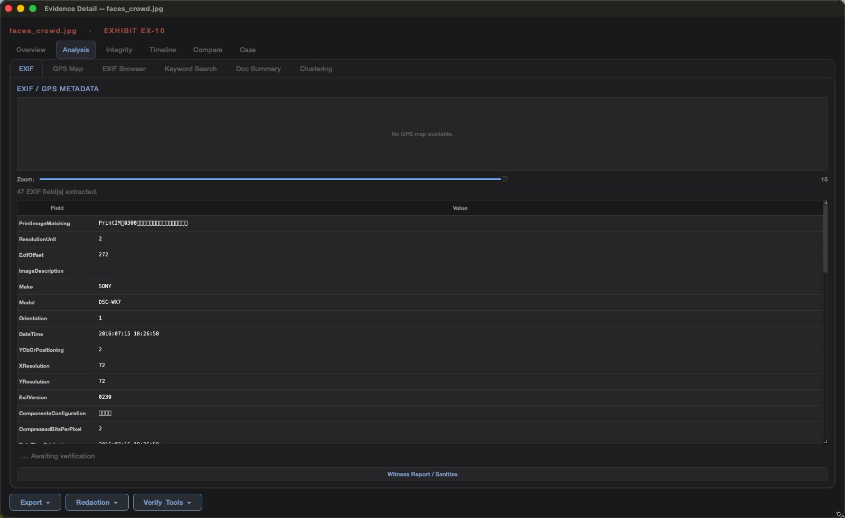The image size is (845, 518).
Task: Select the Orientation field name
Action: pos(33,318)
